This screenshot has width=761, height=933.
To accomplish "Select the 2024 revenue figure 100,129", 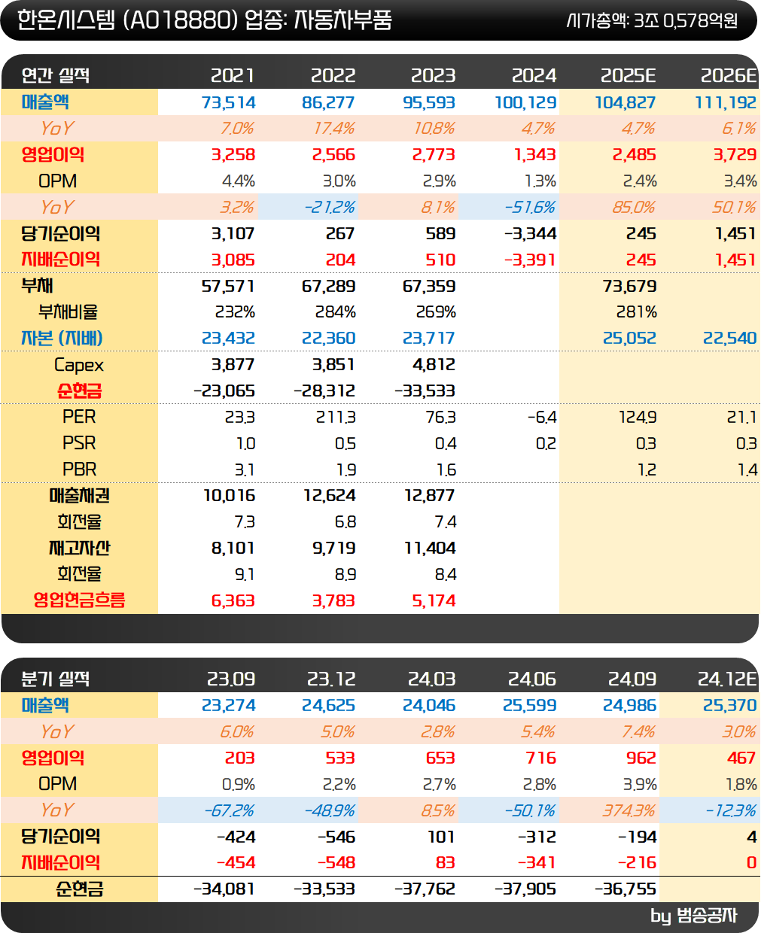I will click(525, 102).
